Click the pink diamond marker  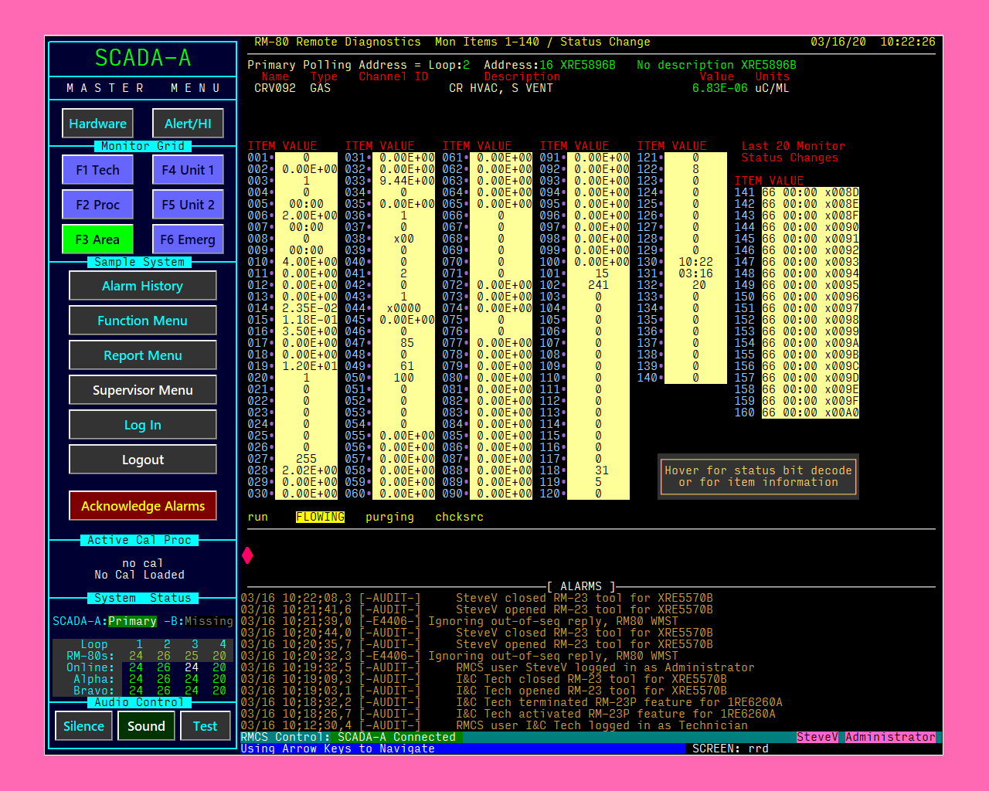pos(247,555)
